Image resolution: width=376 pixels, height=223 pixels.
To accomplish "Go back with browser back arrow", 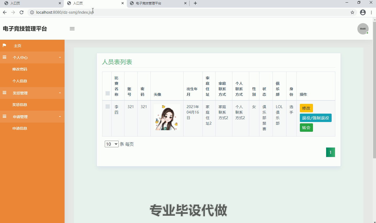I will [x=5, y=12].
